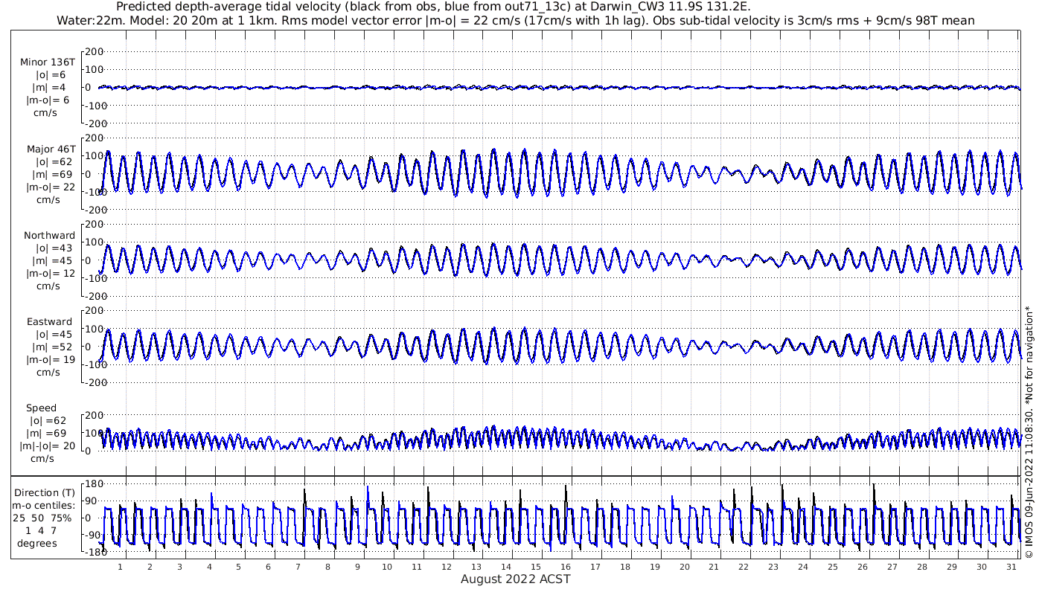
Task: Click the 'degrees' unit label
Action: (x=37, y=543)
